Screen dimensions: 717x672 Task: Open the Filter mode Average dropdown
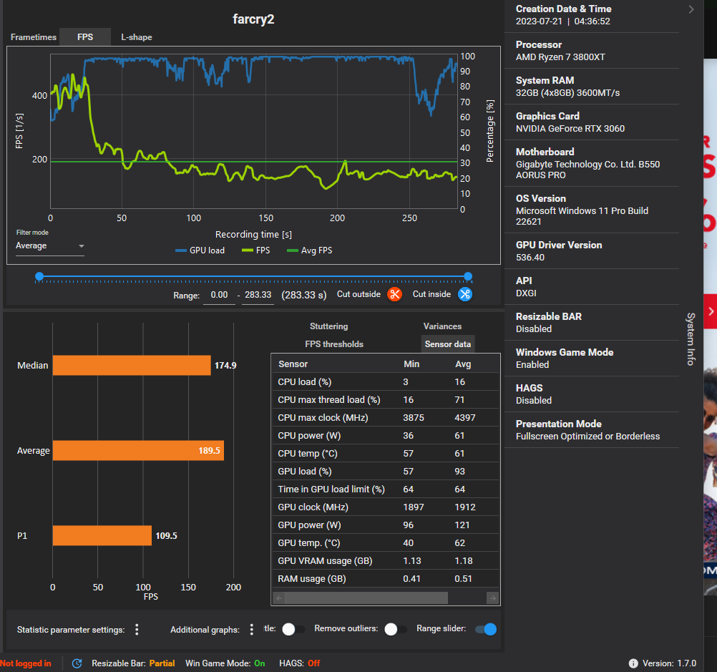pyautogui.click(x=50, y=245)
